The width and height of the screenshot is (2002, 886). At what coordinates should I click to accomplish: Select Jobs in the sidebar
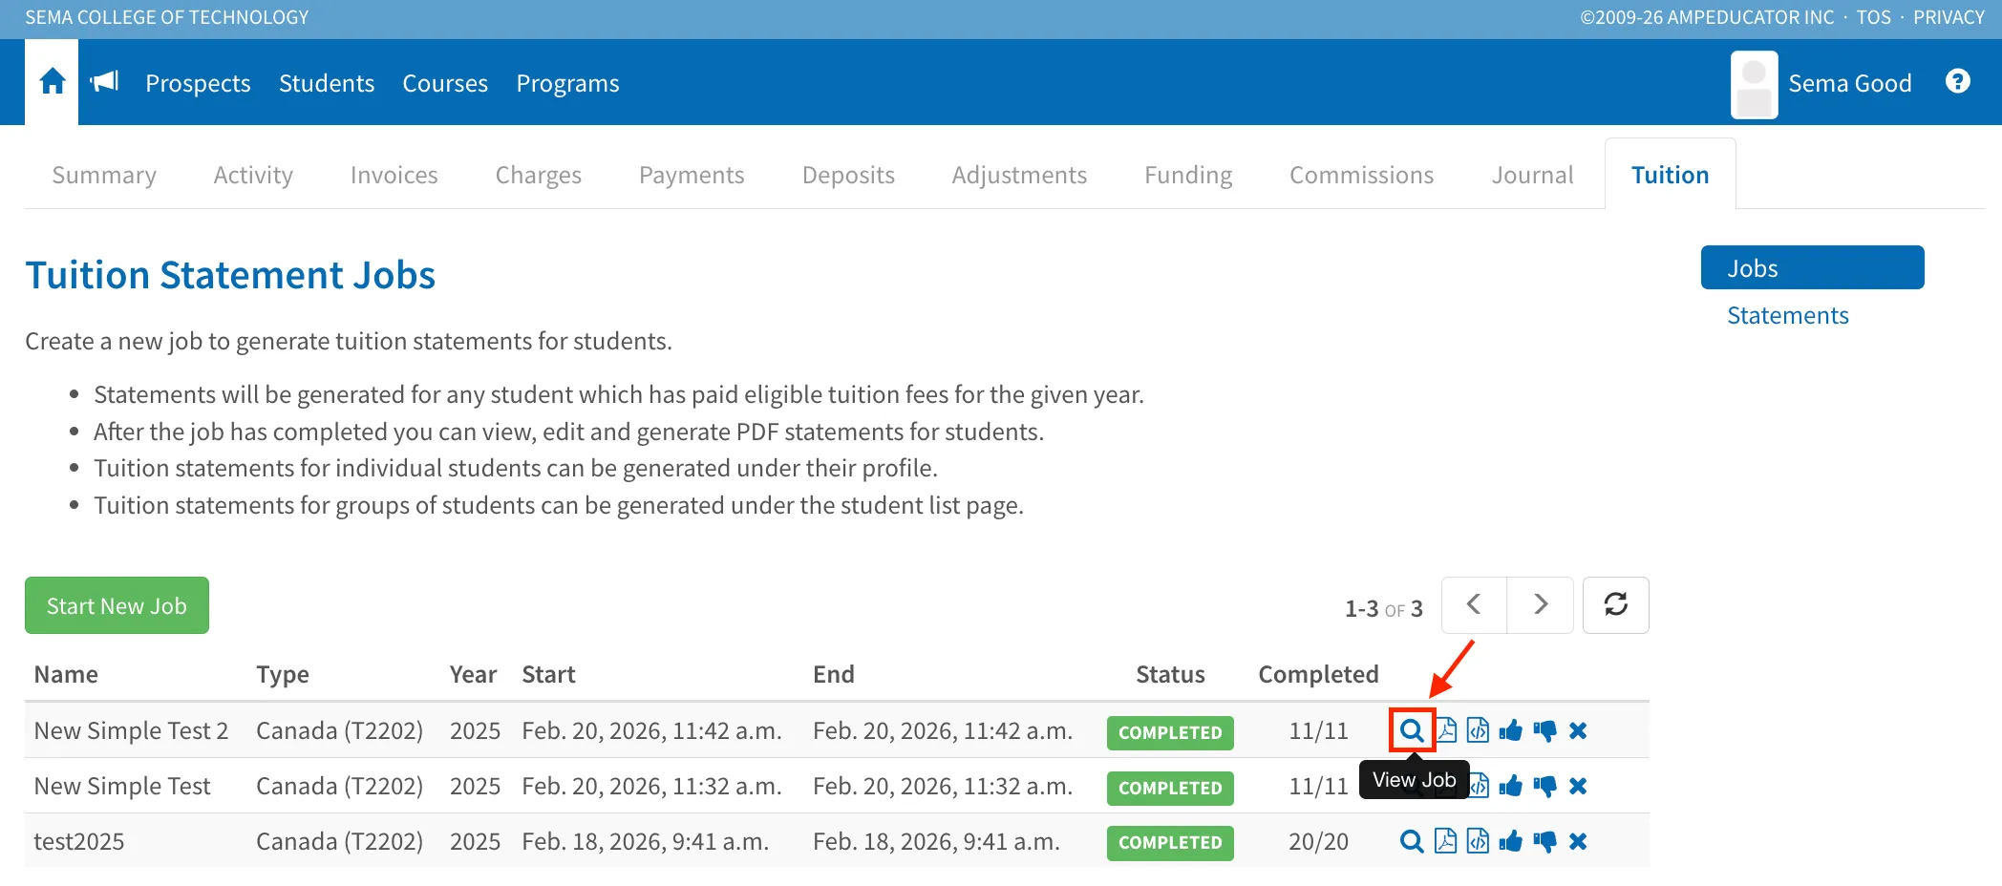(x=1813, y=268)
